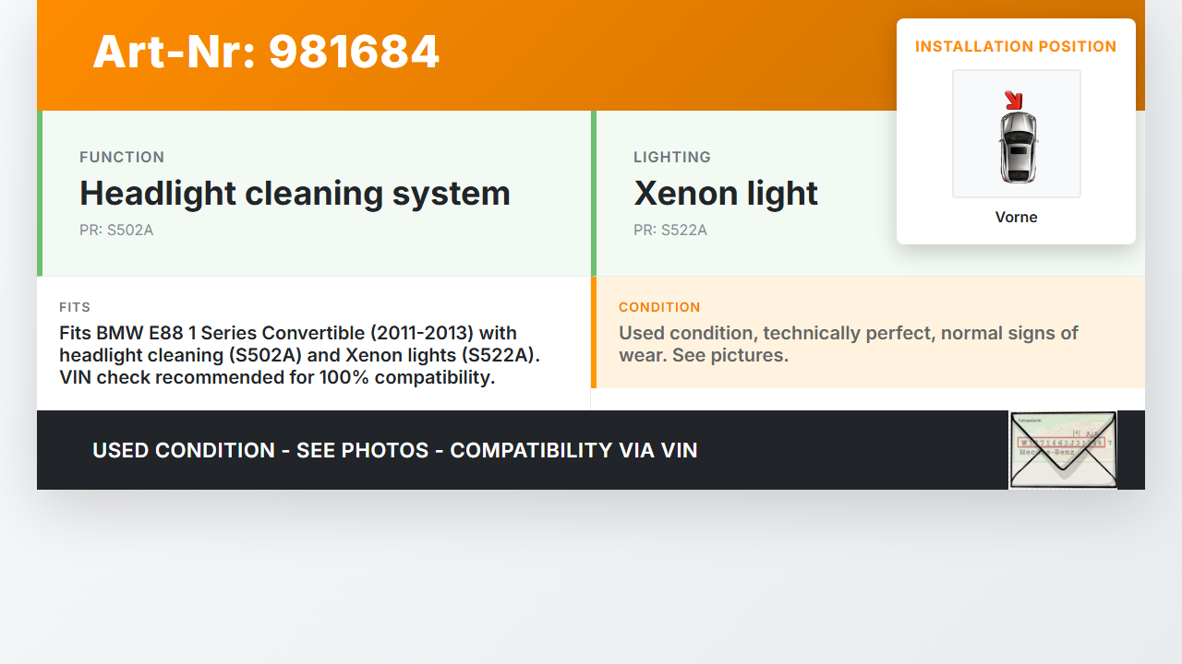Select the LIGHTING label

672,158
